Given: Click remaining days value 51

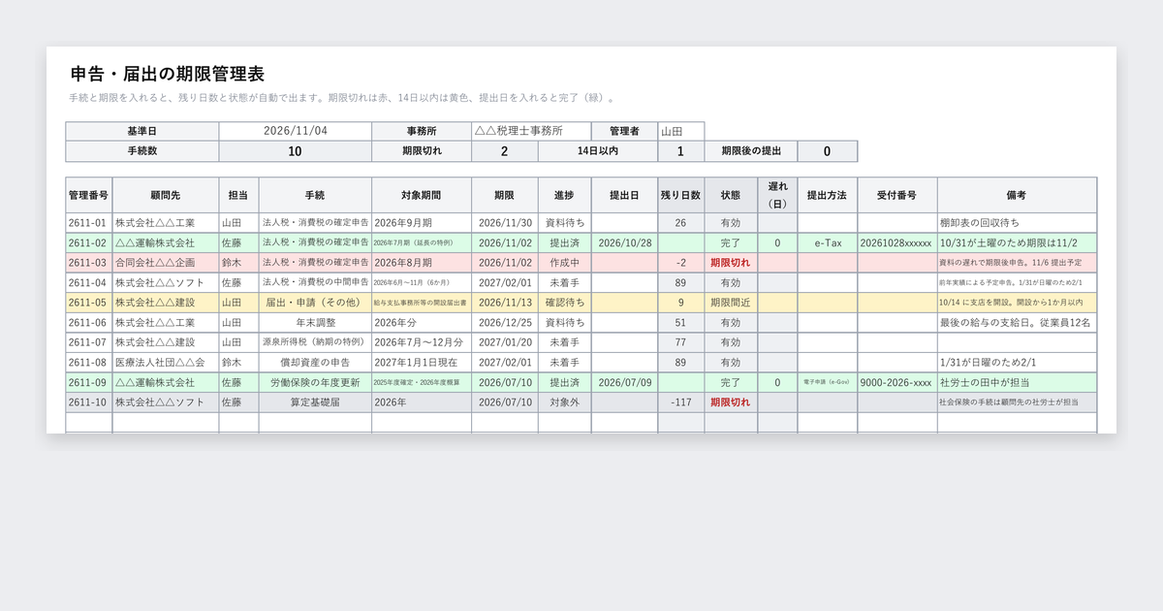Looking at the screenshot, I should 681,323.
